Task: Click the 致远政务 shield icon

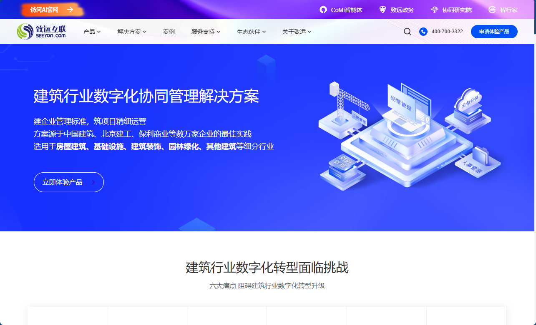Action: 382,10
